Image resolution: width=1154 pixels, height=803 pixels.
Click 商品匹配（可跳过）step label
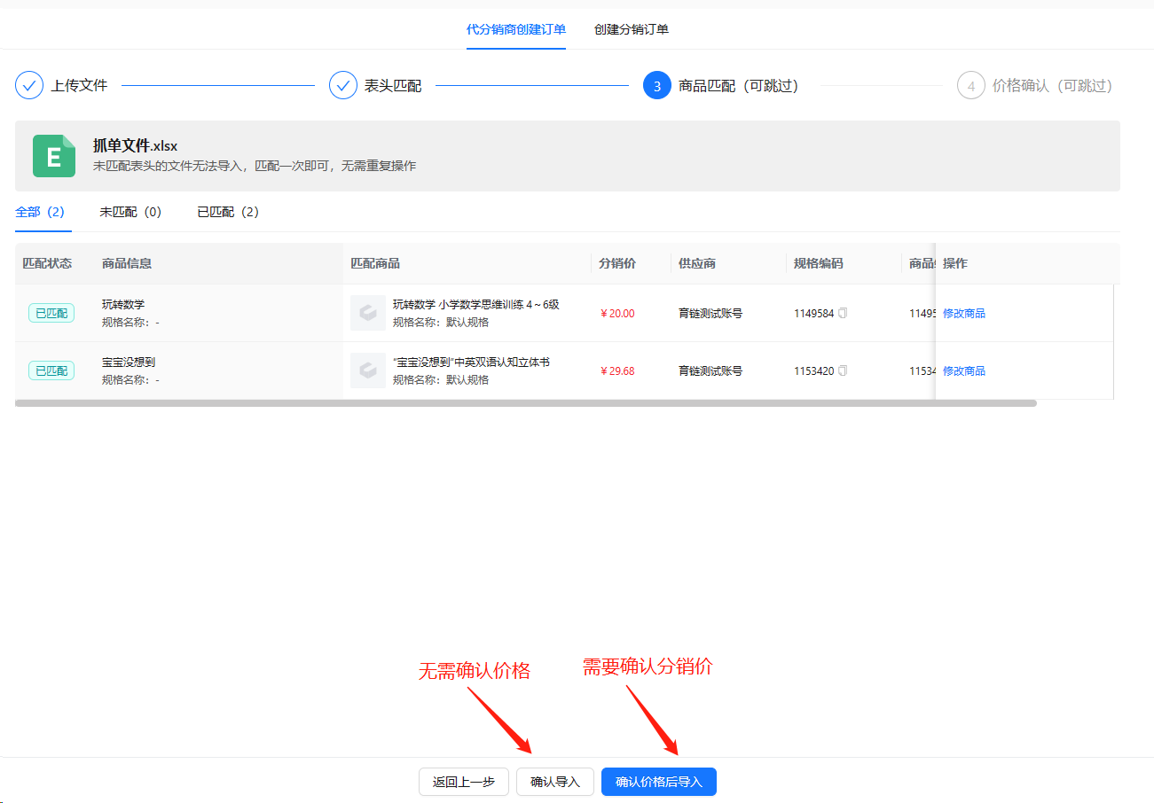click(739, 85)
